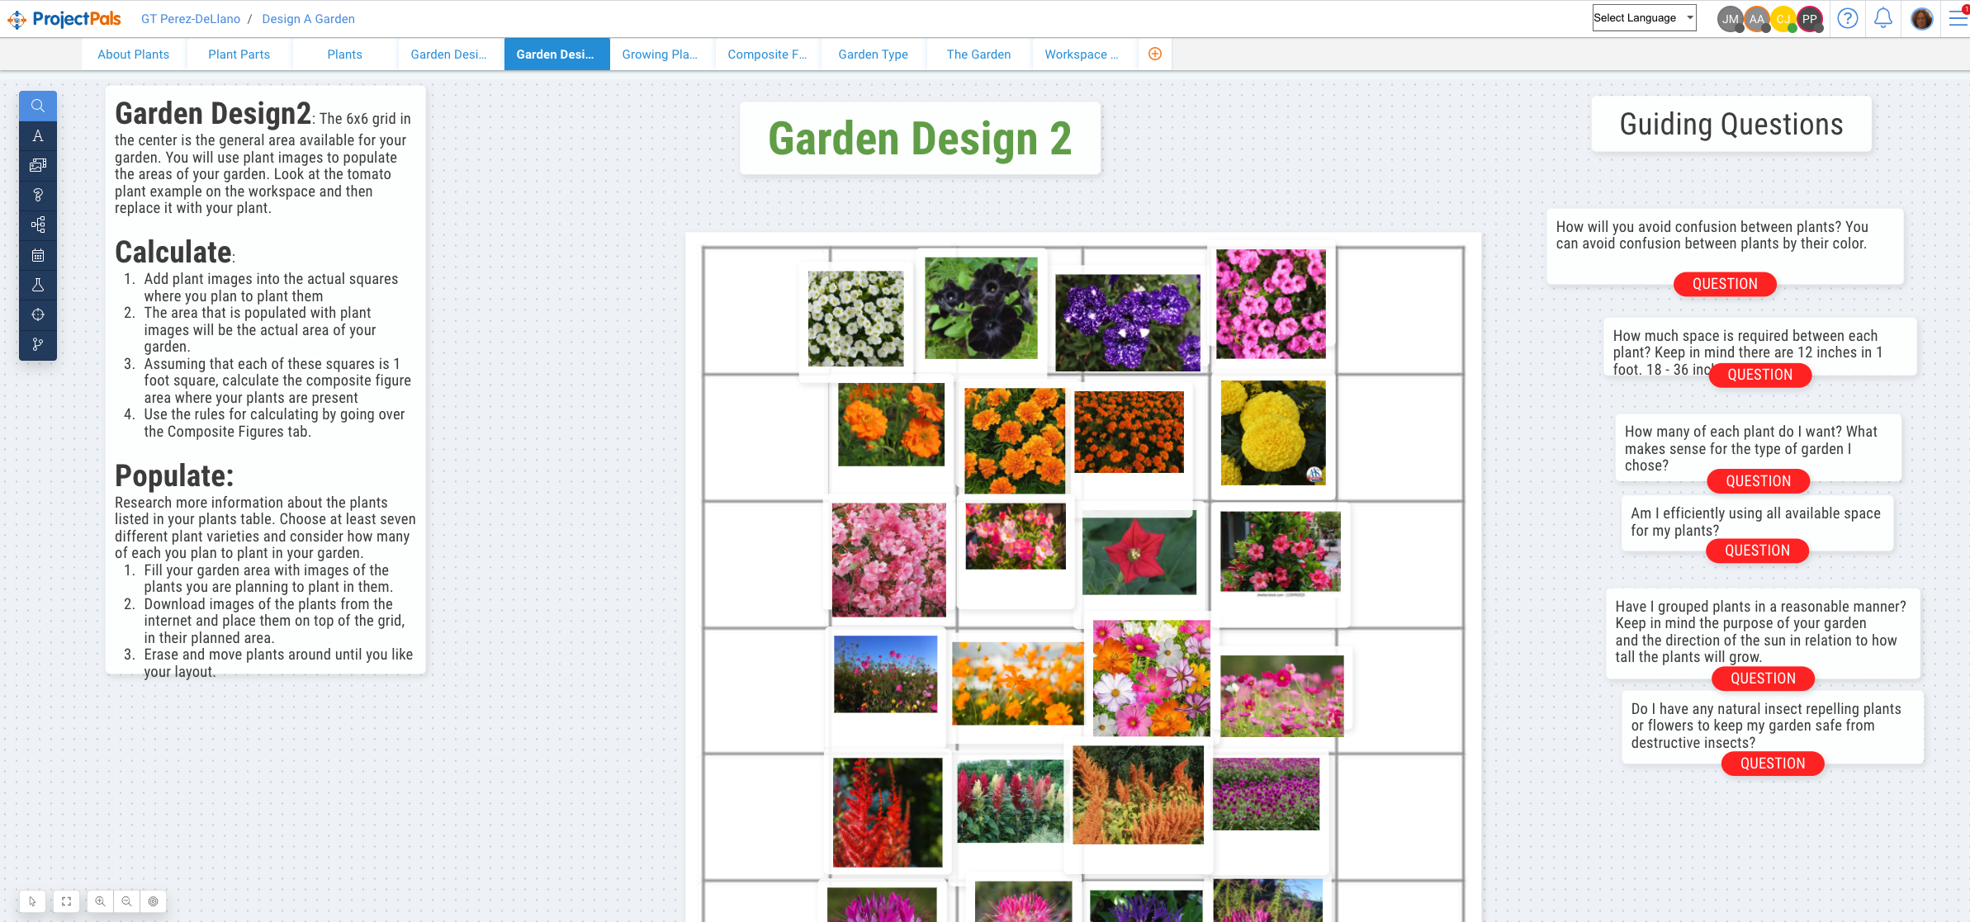Add a new tab with the plus button

click(x=1154, y=54)
